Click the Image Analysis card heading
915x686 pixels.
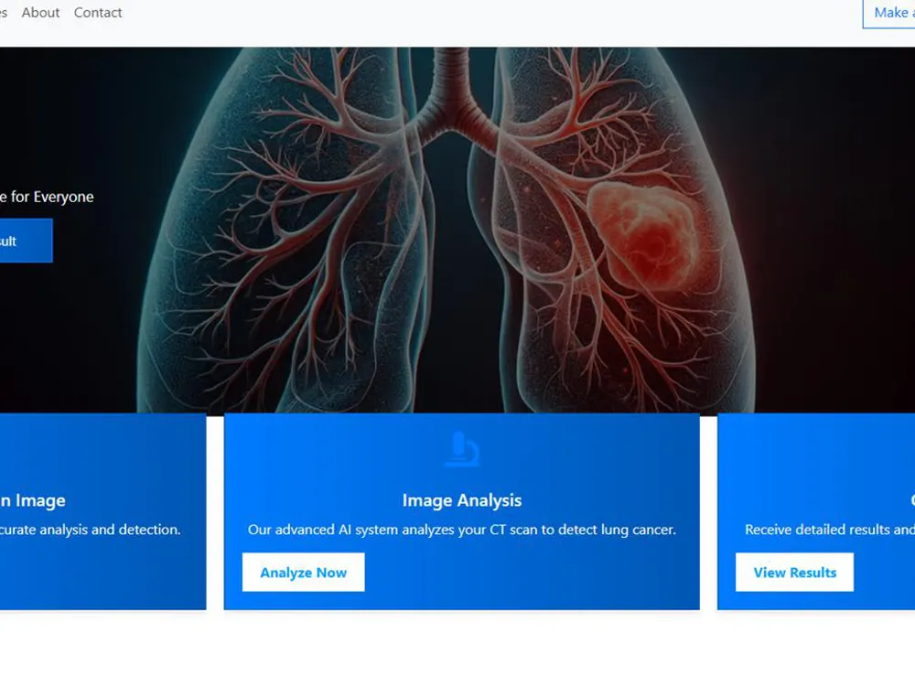(x=461, y=500)
